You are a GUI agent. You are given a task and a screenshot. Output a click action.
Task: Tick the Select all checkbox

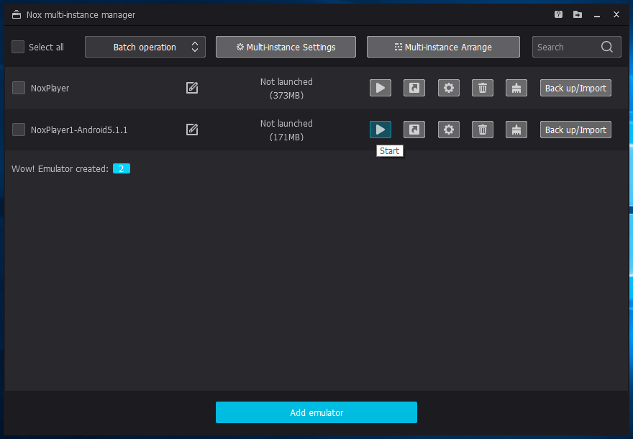[x=18, y=47]
